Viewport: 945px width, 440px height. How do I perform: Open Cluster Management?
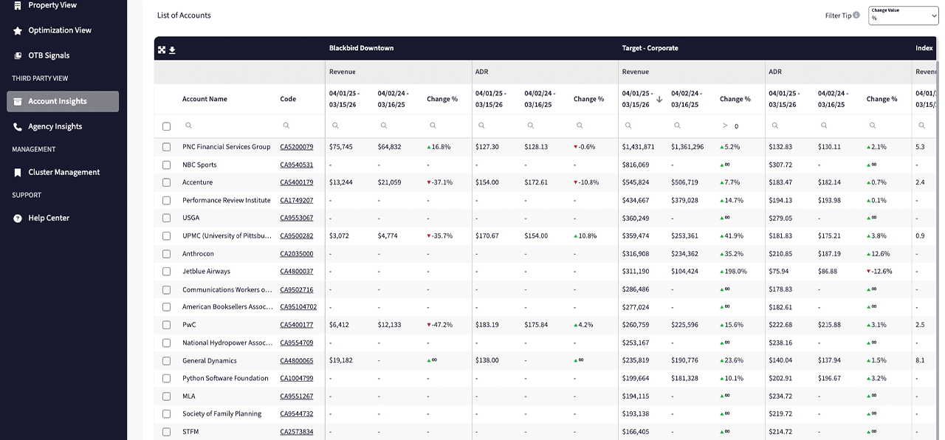click(63, 172)
